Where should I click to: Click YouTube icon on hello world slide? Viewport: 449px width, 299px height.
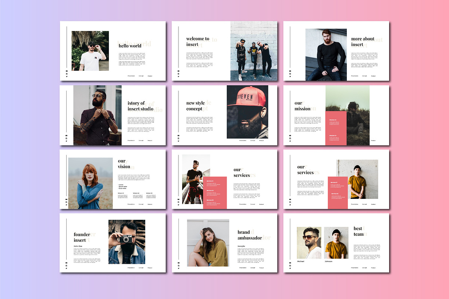pos(67,71)
